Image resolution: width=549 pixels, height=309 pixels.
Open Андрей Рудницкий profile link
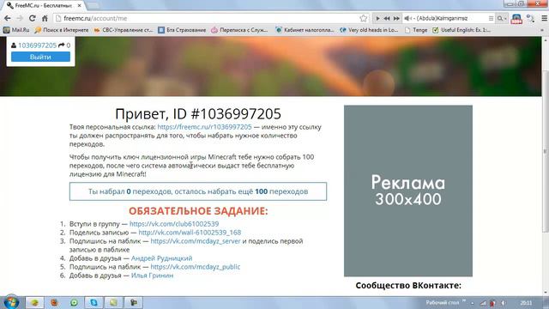161,258
